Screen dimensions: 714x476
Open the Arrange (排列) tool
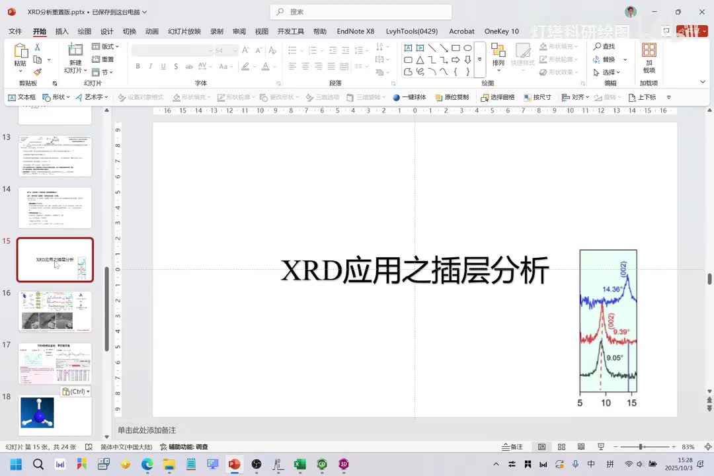498,57
